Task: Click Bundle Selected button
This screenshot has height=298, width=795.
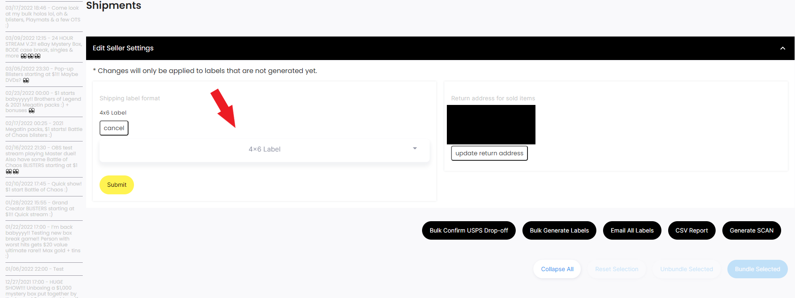Action: (x=758, y=269)
